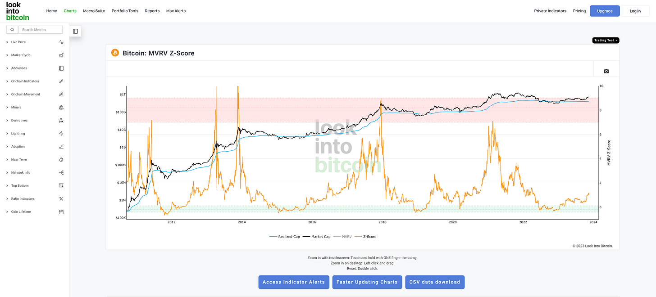Image resolution: width=656 pixels, height=297 pixels.
Task: Click the $100K axis label
Action: pyautogui.click(x=122, y=218)
